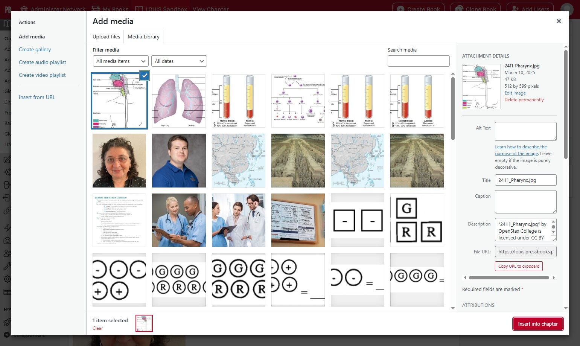Click the File URL field
580x346 pixels.
click(x=526, y=251)
